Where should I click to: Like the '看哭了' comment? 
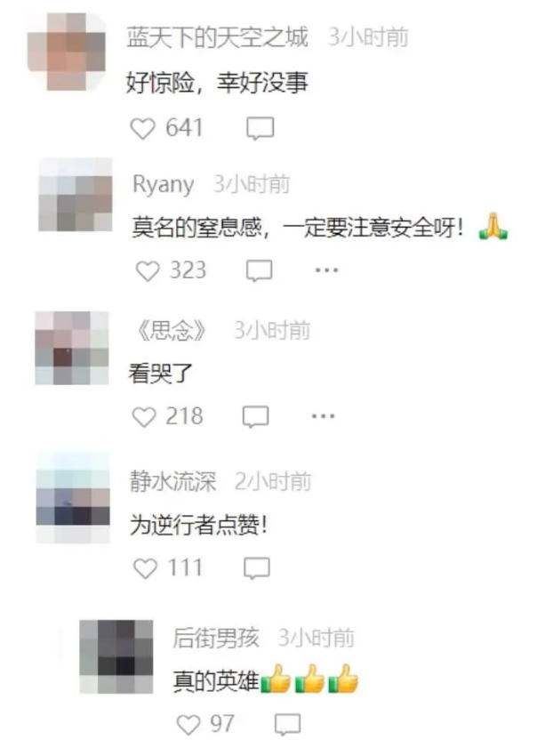click(x=144, y=417)
